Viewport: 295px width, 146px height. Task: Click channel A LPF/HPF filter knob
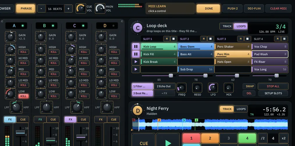(16, 107)
